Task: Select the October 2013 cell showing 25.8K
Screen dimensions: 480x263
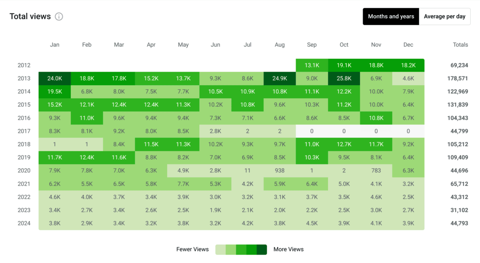Action: (x=344, y=78)
